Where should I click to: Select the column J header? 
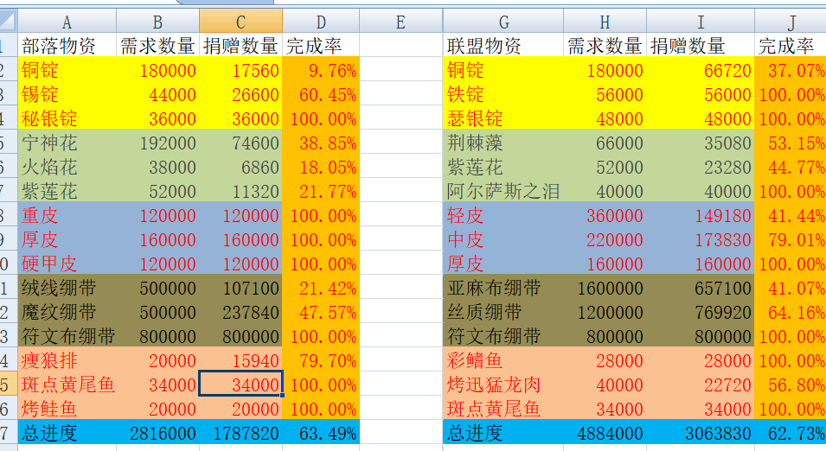point(790,22)
